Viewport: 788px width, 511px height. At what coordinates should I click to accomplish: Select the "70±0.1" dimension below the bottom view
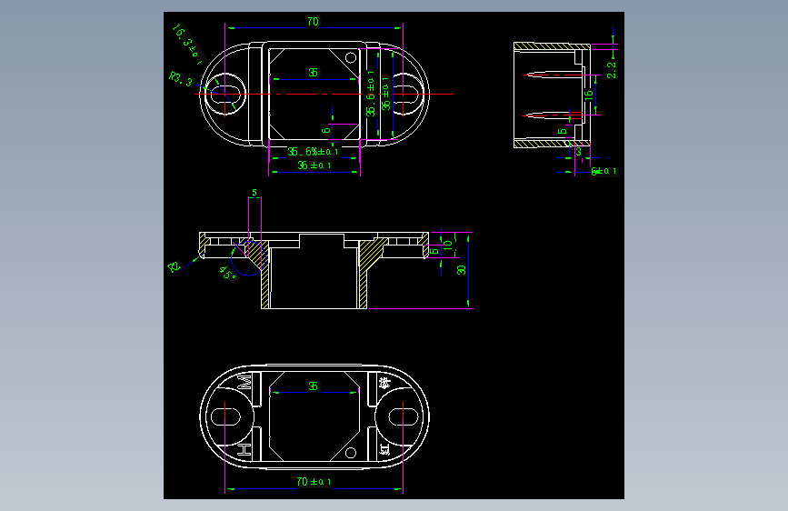pyautogui.click(x=314, y=482)
